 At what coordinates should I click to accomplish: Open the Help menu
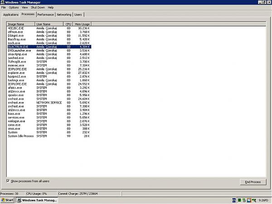pyautogui.click(x=51, y=7)
